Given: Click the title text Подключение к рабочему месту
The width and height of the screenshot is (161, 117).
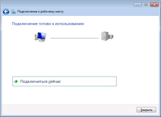Looking at the screenshot, I should coord(41,11).
